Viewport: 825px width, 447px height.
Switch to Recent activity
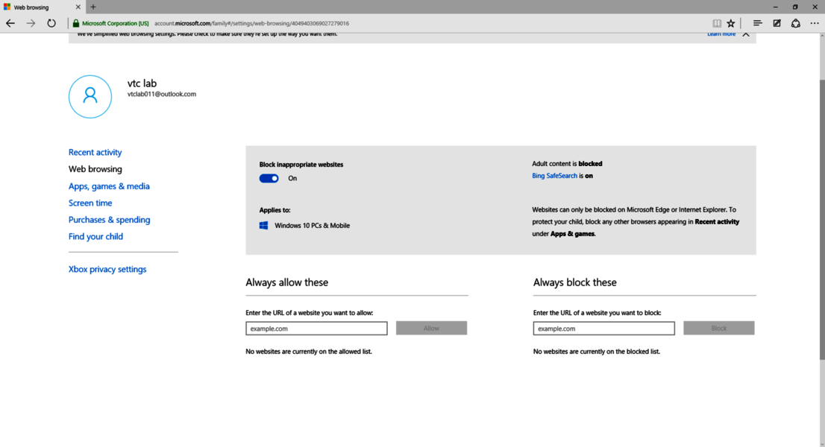[95, 152]
